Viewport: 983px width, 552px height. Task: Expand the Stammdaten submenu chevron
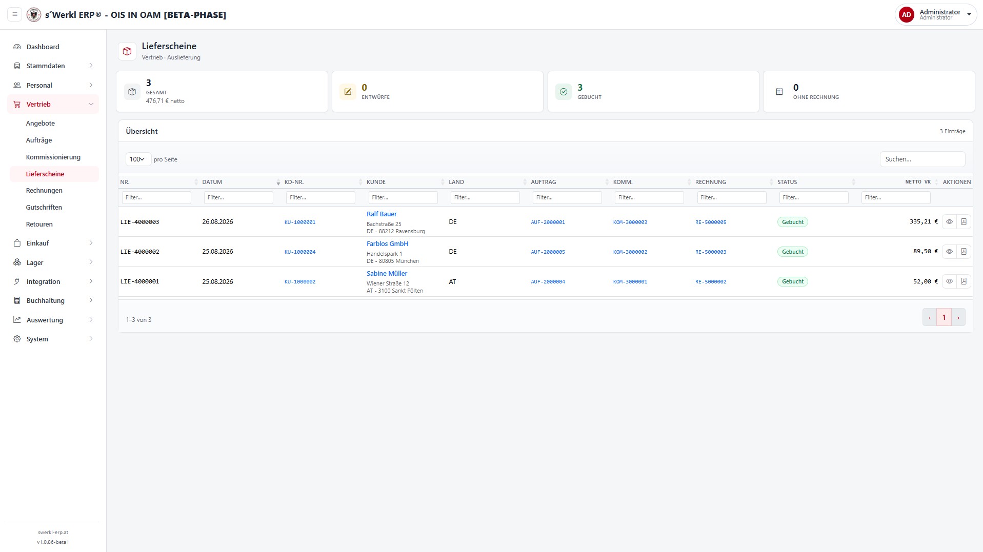click(x=91, y=66)
